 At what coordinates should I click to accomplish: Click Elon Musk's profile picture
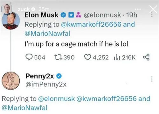[x=11, y=21]
